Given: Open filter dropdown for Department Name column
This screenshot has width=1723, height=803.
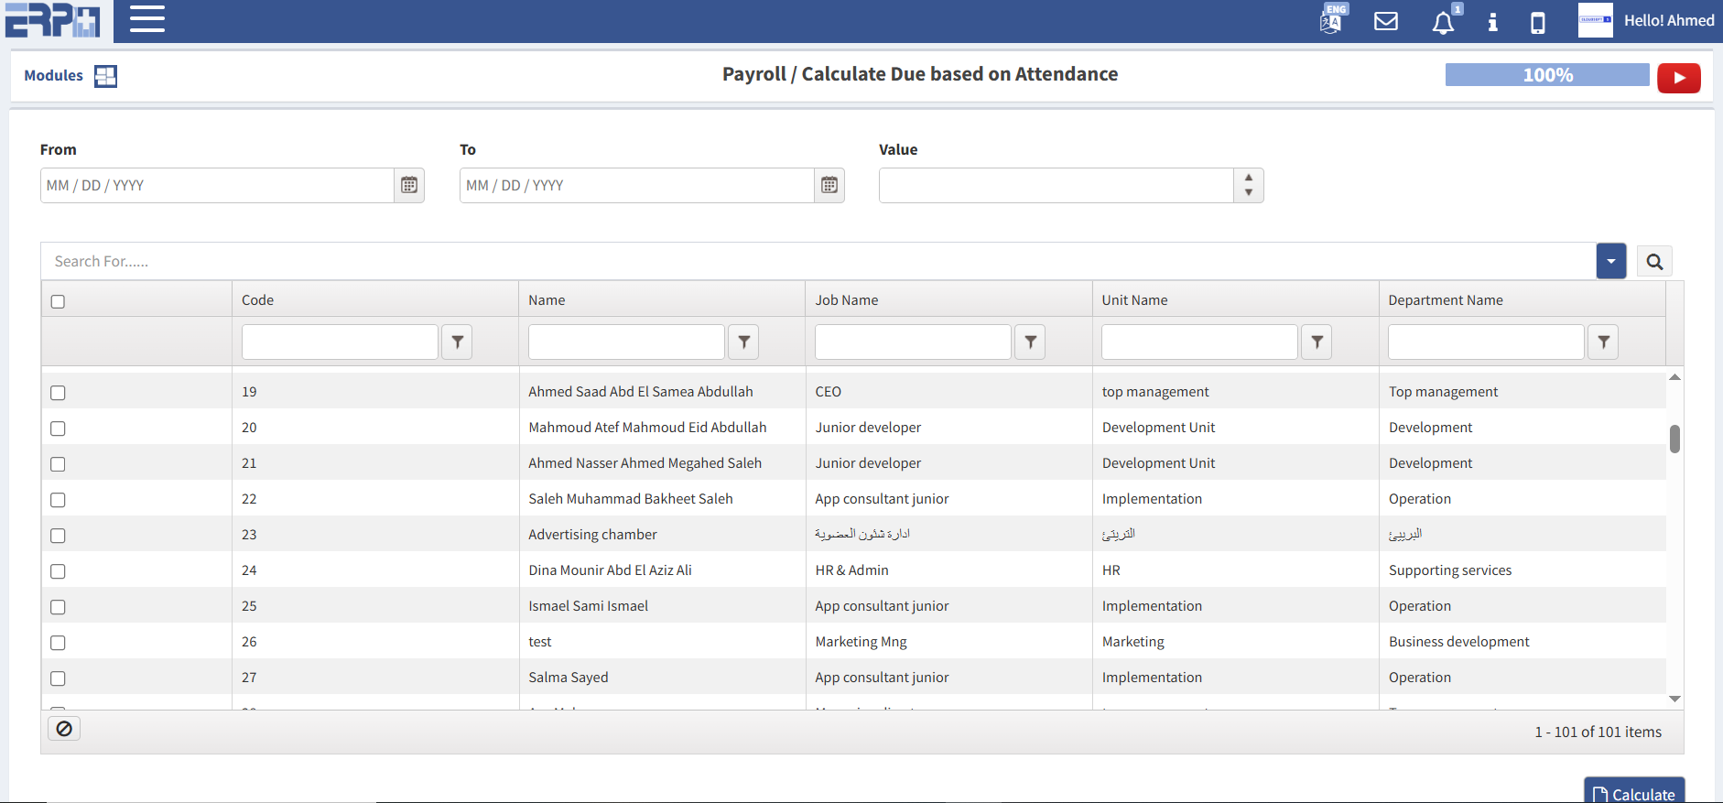Looking at the screenshot, I should pyautogui.click(x=1603, y=342).
